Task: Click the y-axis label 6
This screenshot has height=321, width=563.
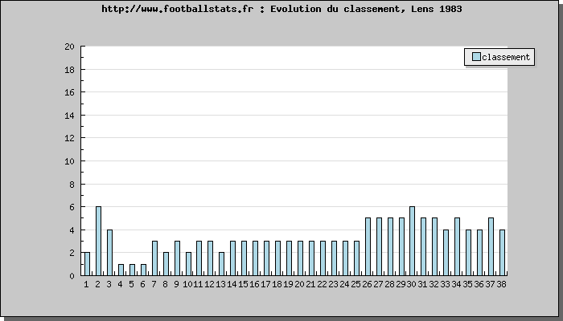Action: (72, 207)
